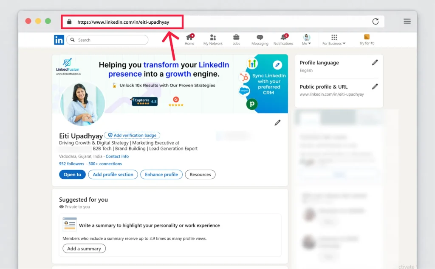Click the padlock icon in the address bar
This screenshot has width=435, height=269.
[x=69, y=22]
